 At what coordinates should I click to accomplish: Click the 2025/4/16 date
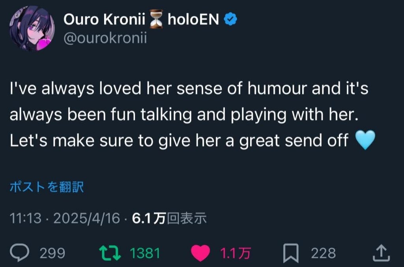tap(86, 218)
